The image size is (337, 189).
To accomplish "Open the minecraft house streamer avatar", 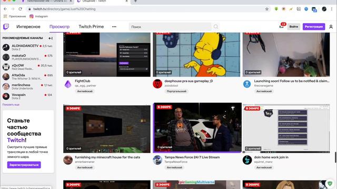I will pos(68,160).
